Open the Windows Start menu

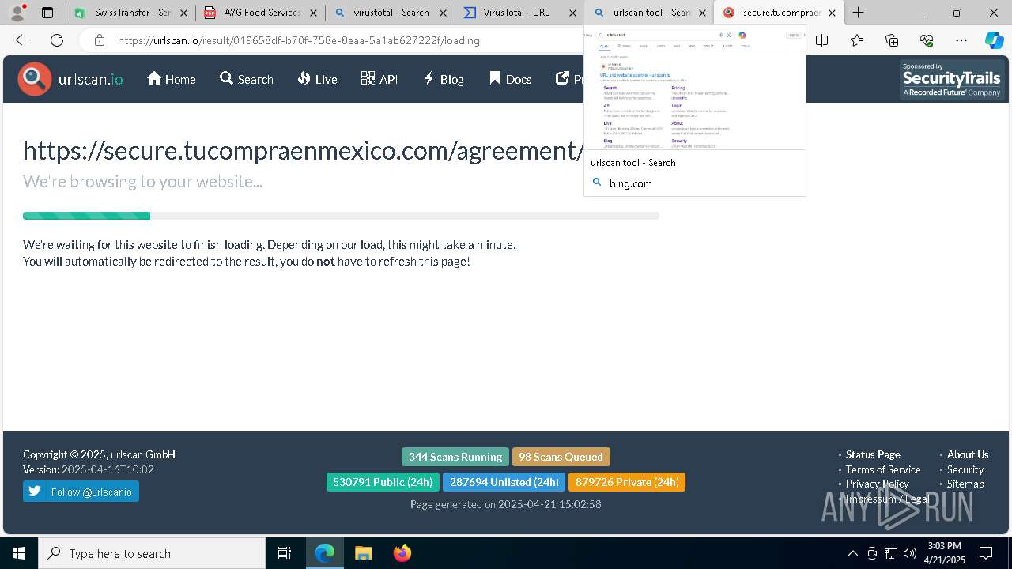(x=19, y=553)
